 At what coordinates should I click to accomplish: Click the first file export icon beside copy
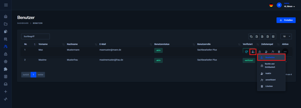[x=257, y=36]
